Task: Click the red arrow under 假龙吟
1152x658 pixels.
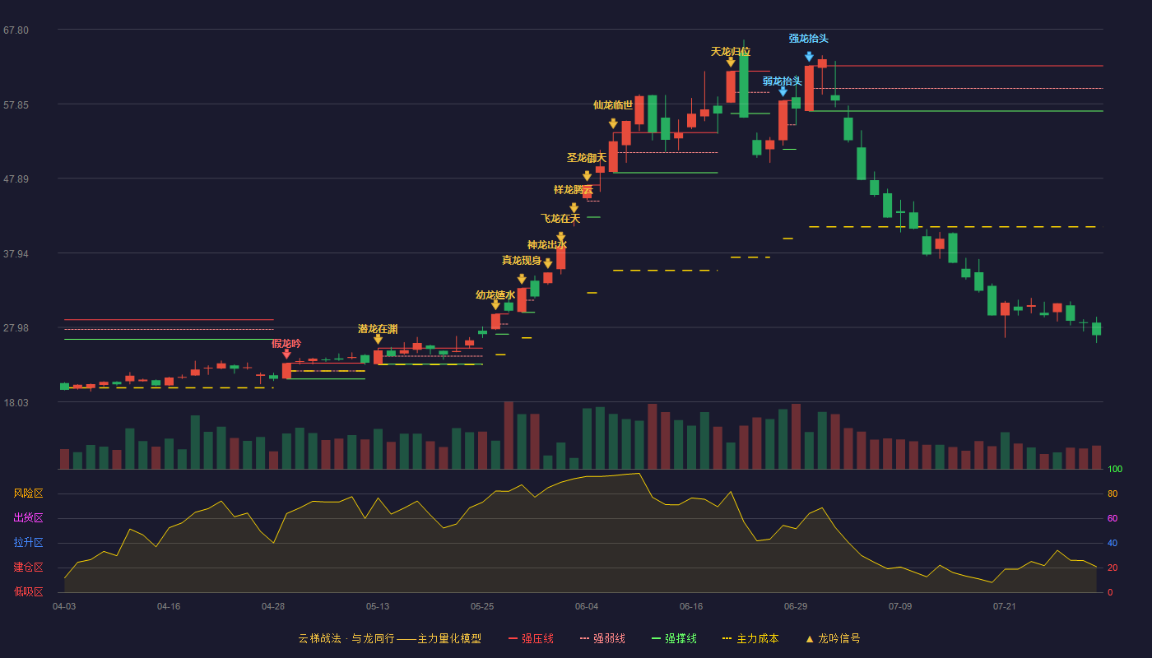Action: [x=286, y=354]
